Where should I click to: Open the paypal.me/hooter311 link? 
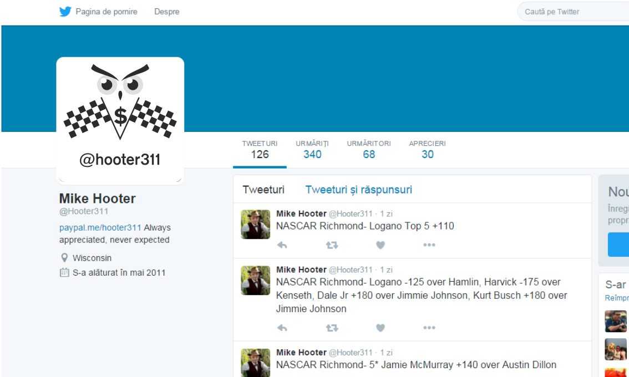(100, 227)
